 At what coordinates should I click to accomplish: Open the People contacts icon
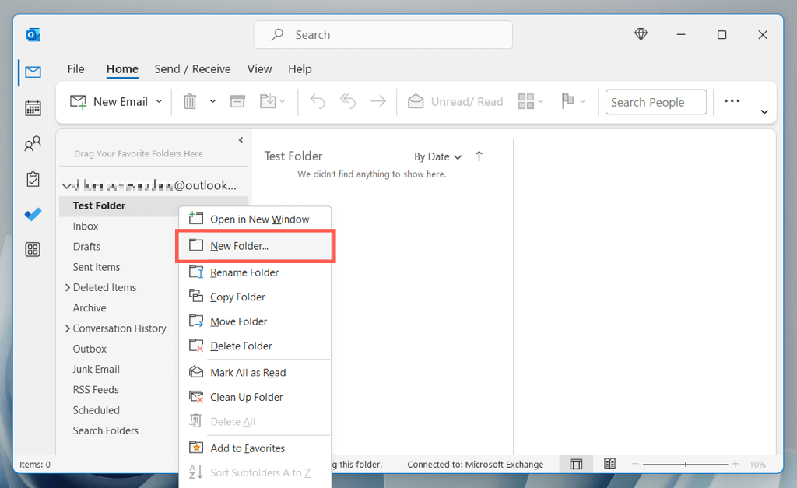coord(33,144)
